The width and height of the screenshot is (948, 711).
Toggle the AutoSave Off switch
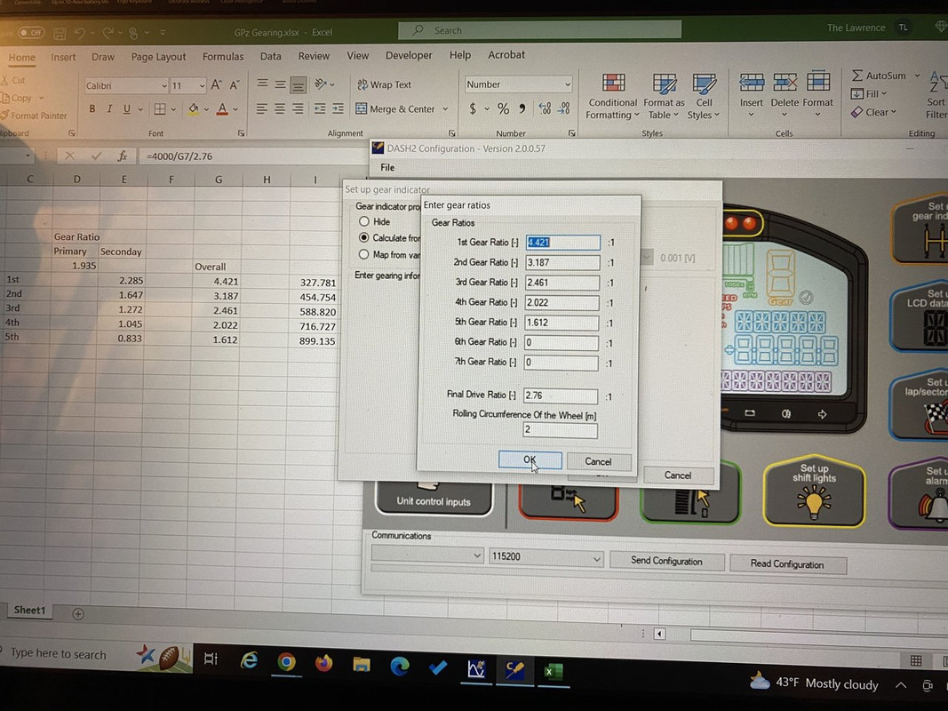point(30,33)
